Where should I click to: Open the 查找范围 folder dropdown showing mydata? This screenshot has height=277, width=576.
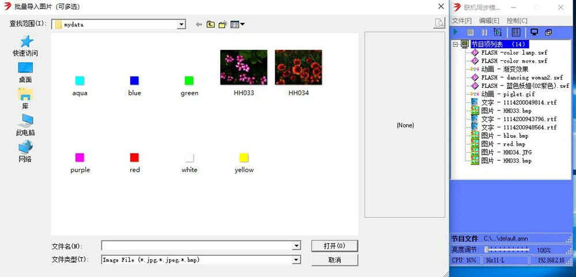119,25
